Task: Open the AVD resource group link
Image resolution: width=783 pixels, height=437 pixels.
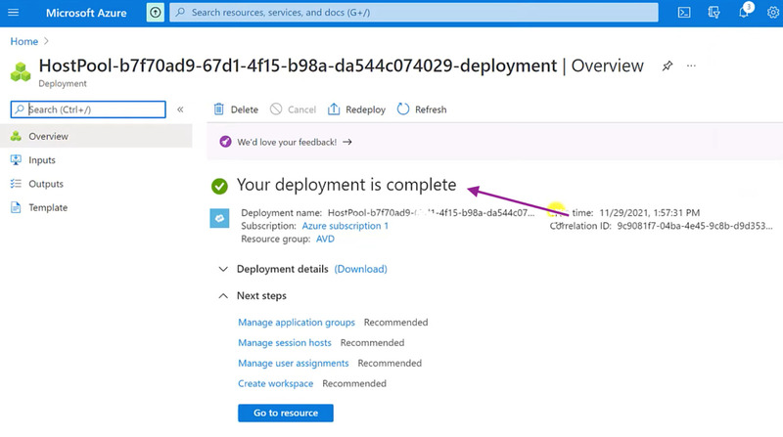Action: (325, 239)
